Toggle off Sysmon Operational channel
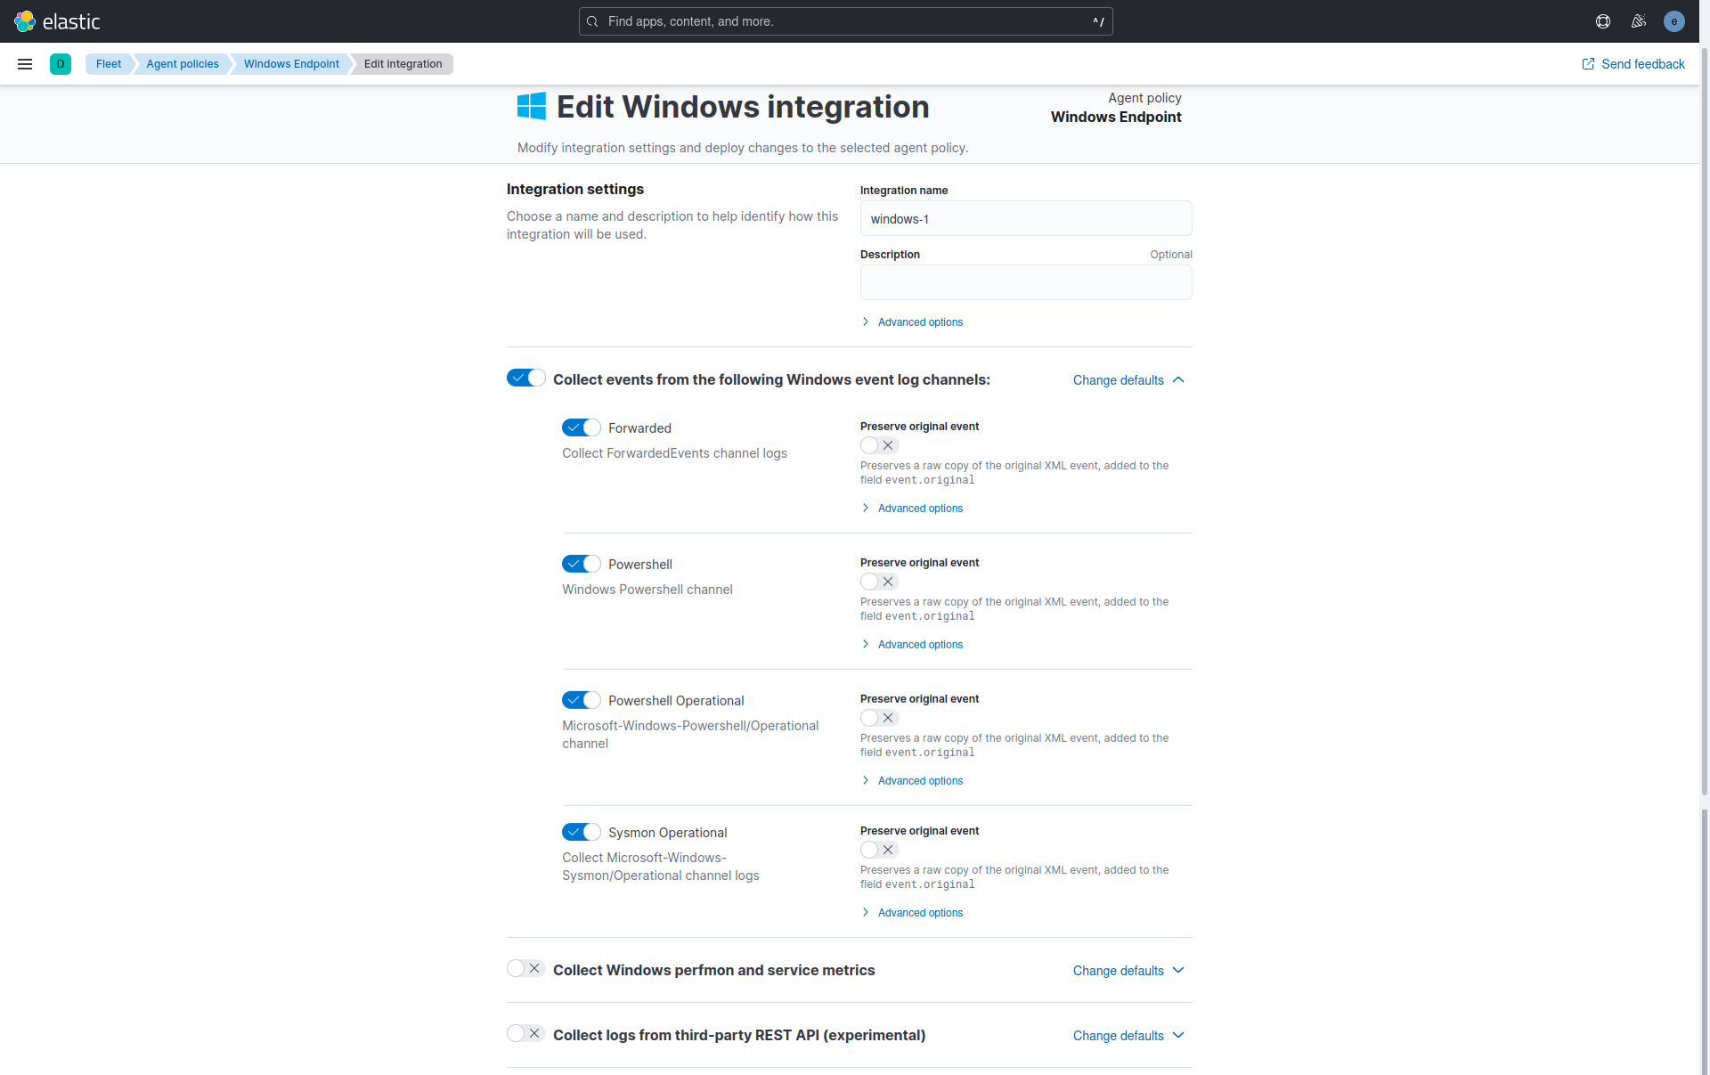The image size is (1710, 1075). [582, 832]
